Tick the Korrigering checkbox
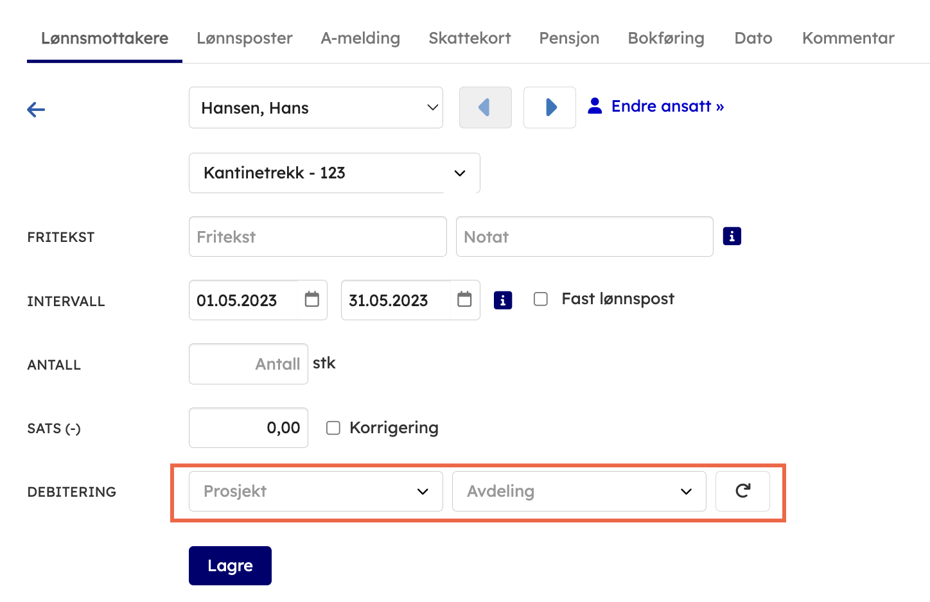Image resolution: width=930 pixels, height=602 pixels. 333,428
